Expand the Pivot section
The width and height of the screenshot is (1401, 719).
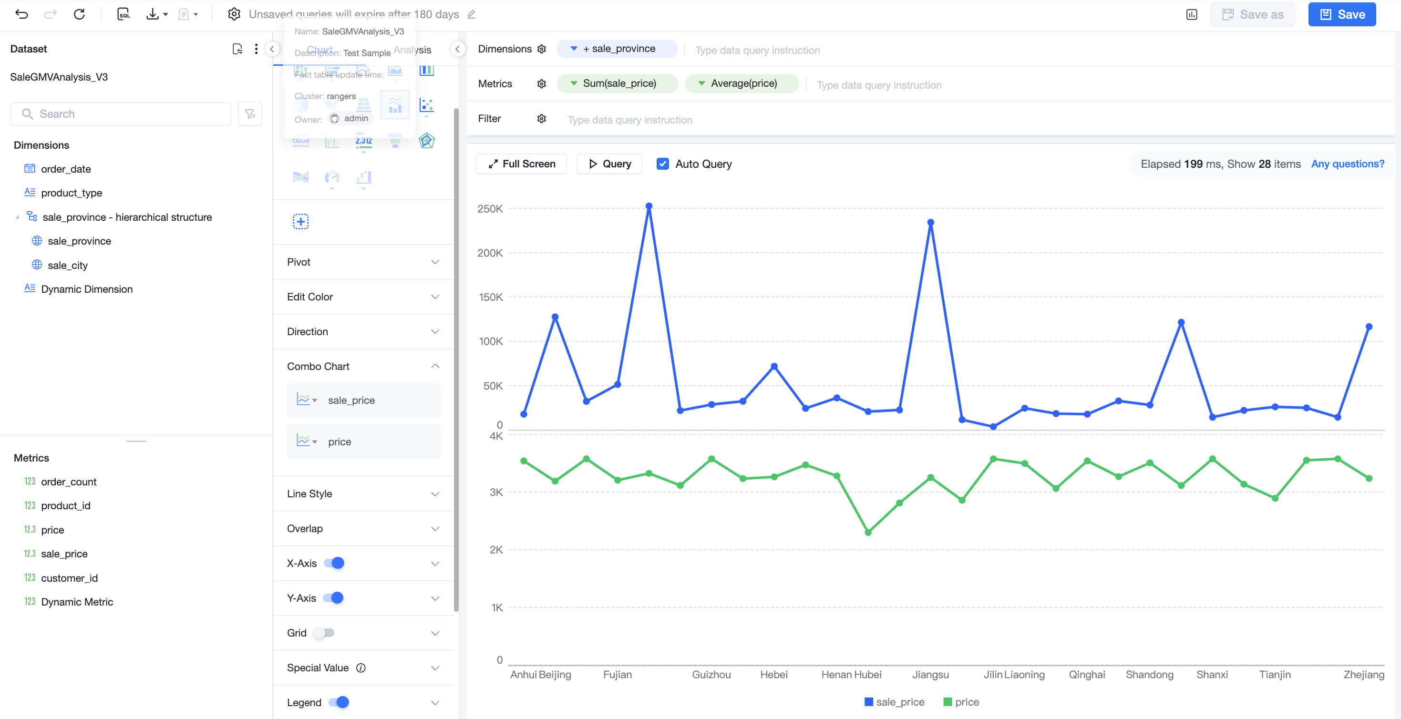[x=363, y=262]
